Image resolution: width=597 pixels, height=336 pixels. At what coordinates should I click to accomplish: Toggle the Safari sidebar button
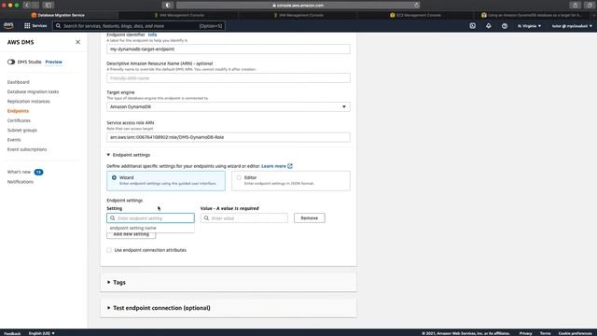click(x=49, y=5)
